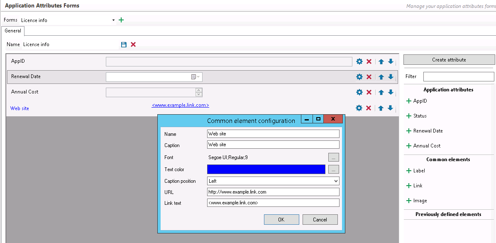Open settings gear for AppID row
This screenshot has height=243, width=496.
tap(359, 61)
